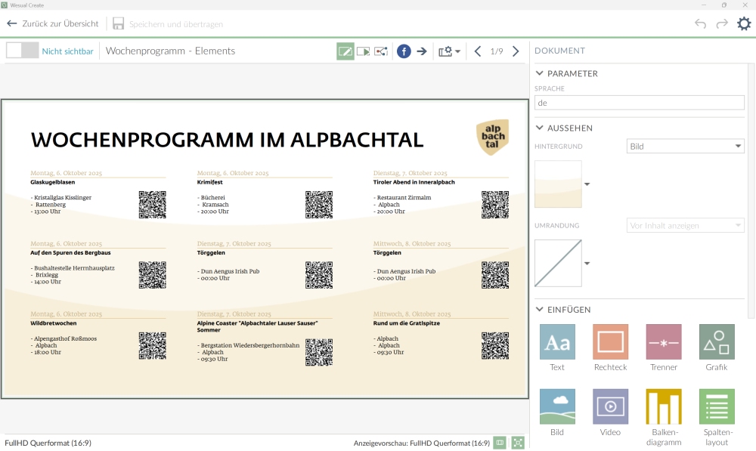Click the fit-to-screen icon in status bar
The image size is (756, 451).
tap(518, 443)
